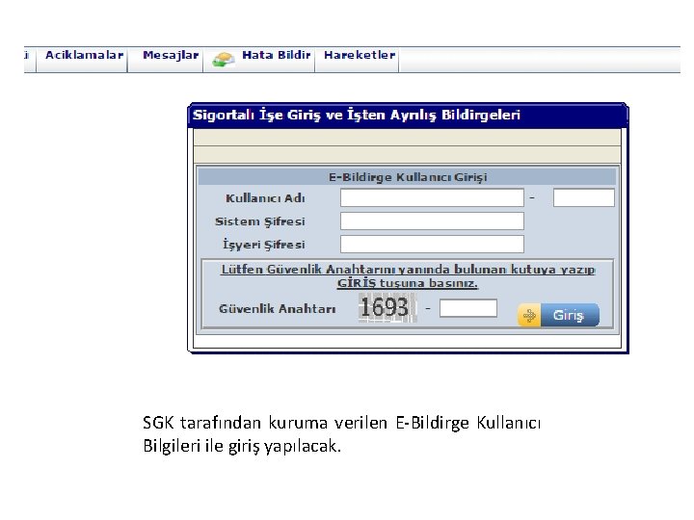
Task: Click the short field after Kullanıcı Adı dash
Action: [x=584, y=197]
